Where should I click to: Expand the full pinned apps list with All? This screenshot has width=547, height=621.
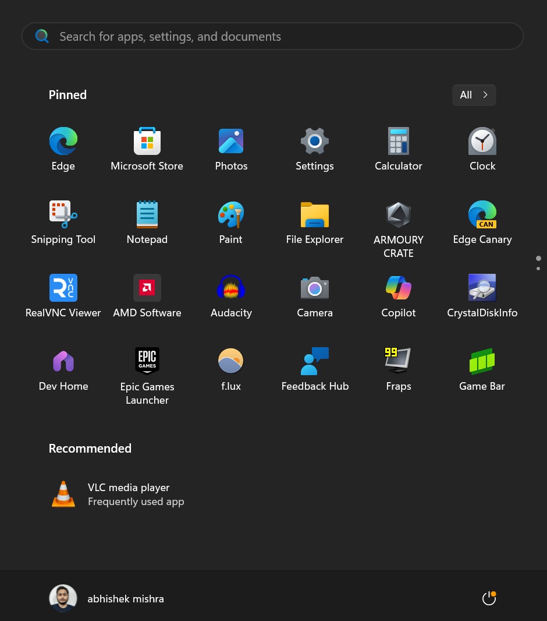[474, 95]
